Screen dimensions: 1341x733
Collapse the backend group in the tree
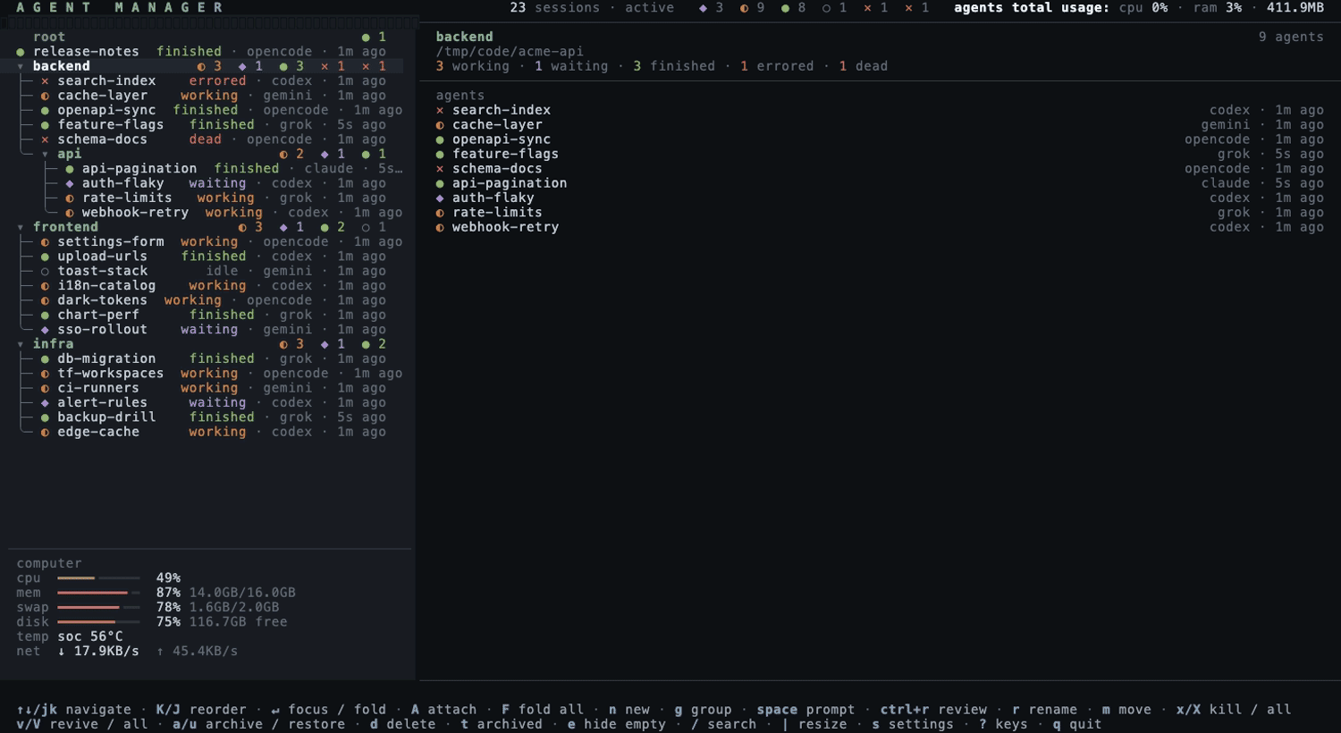click(x=21, y=67)
